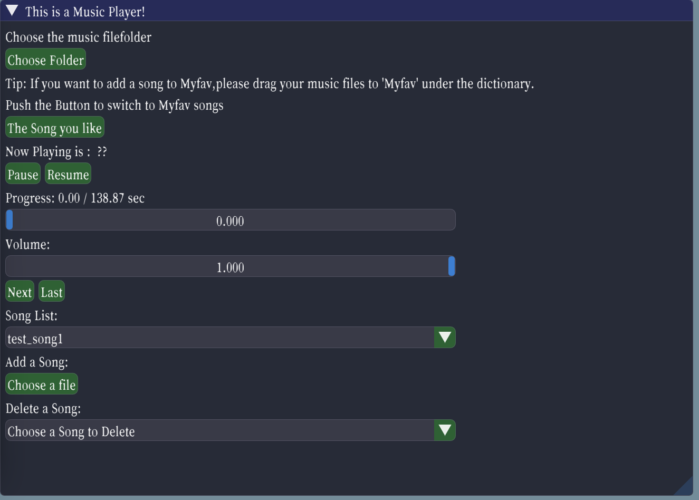
Task: Collapse the Music Player window triangle
Action: pyautogui.click(x=12, y=11)
